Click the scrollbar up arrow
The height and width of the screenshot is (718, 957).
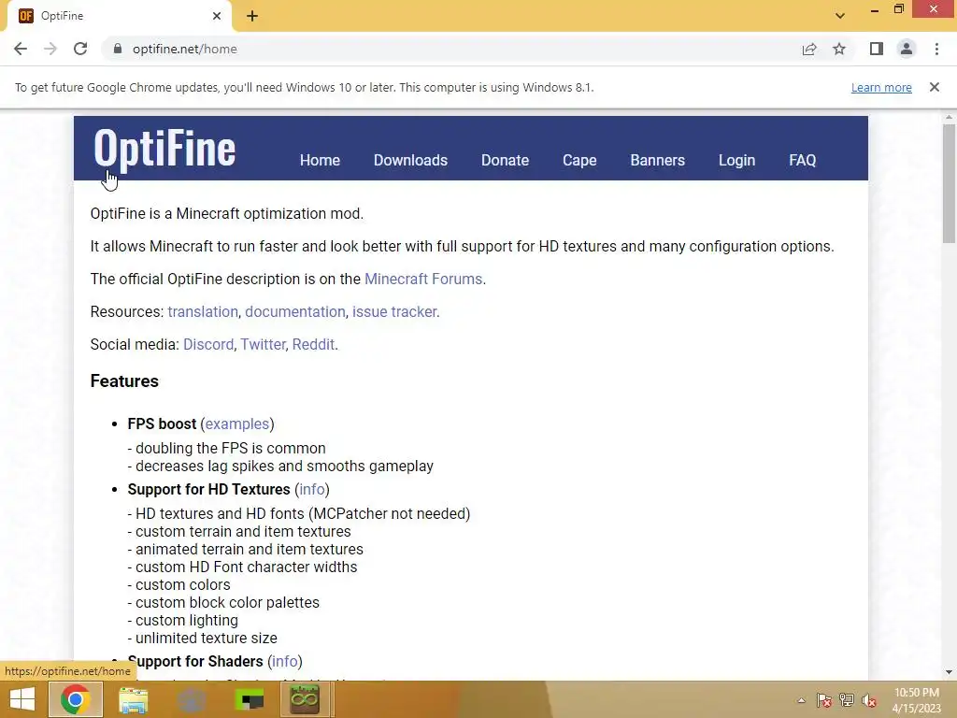(949, 117)
